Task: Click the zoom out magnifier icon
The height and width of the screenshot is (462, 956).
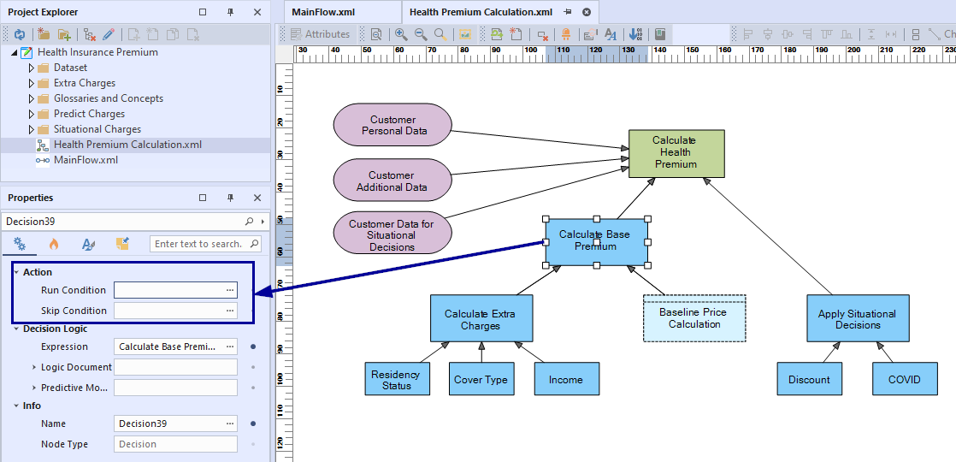Action: (421, 34)
